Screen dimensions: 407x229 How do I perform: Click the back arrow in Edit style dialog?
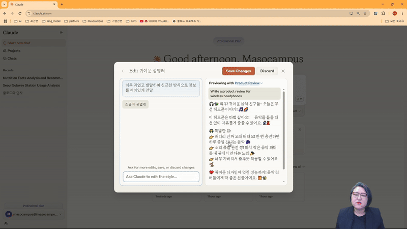tap(124, 71)
